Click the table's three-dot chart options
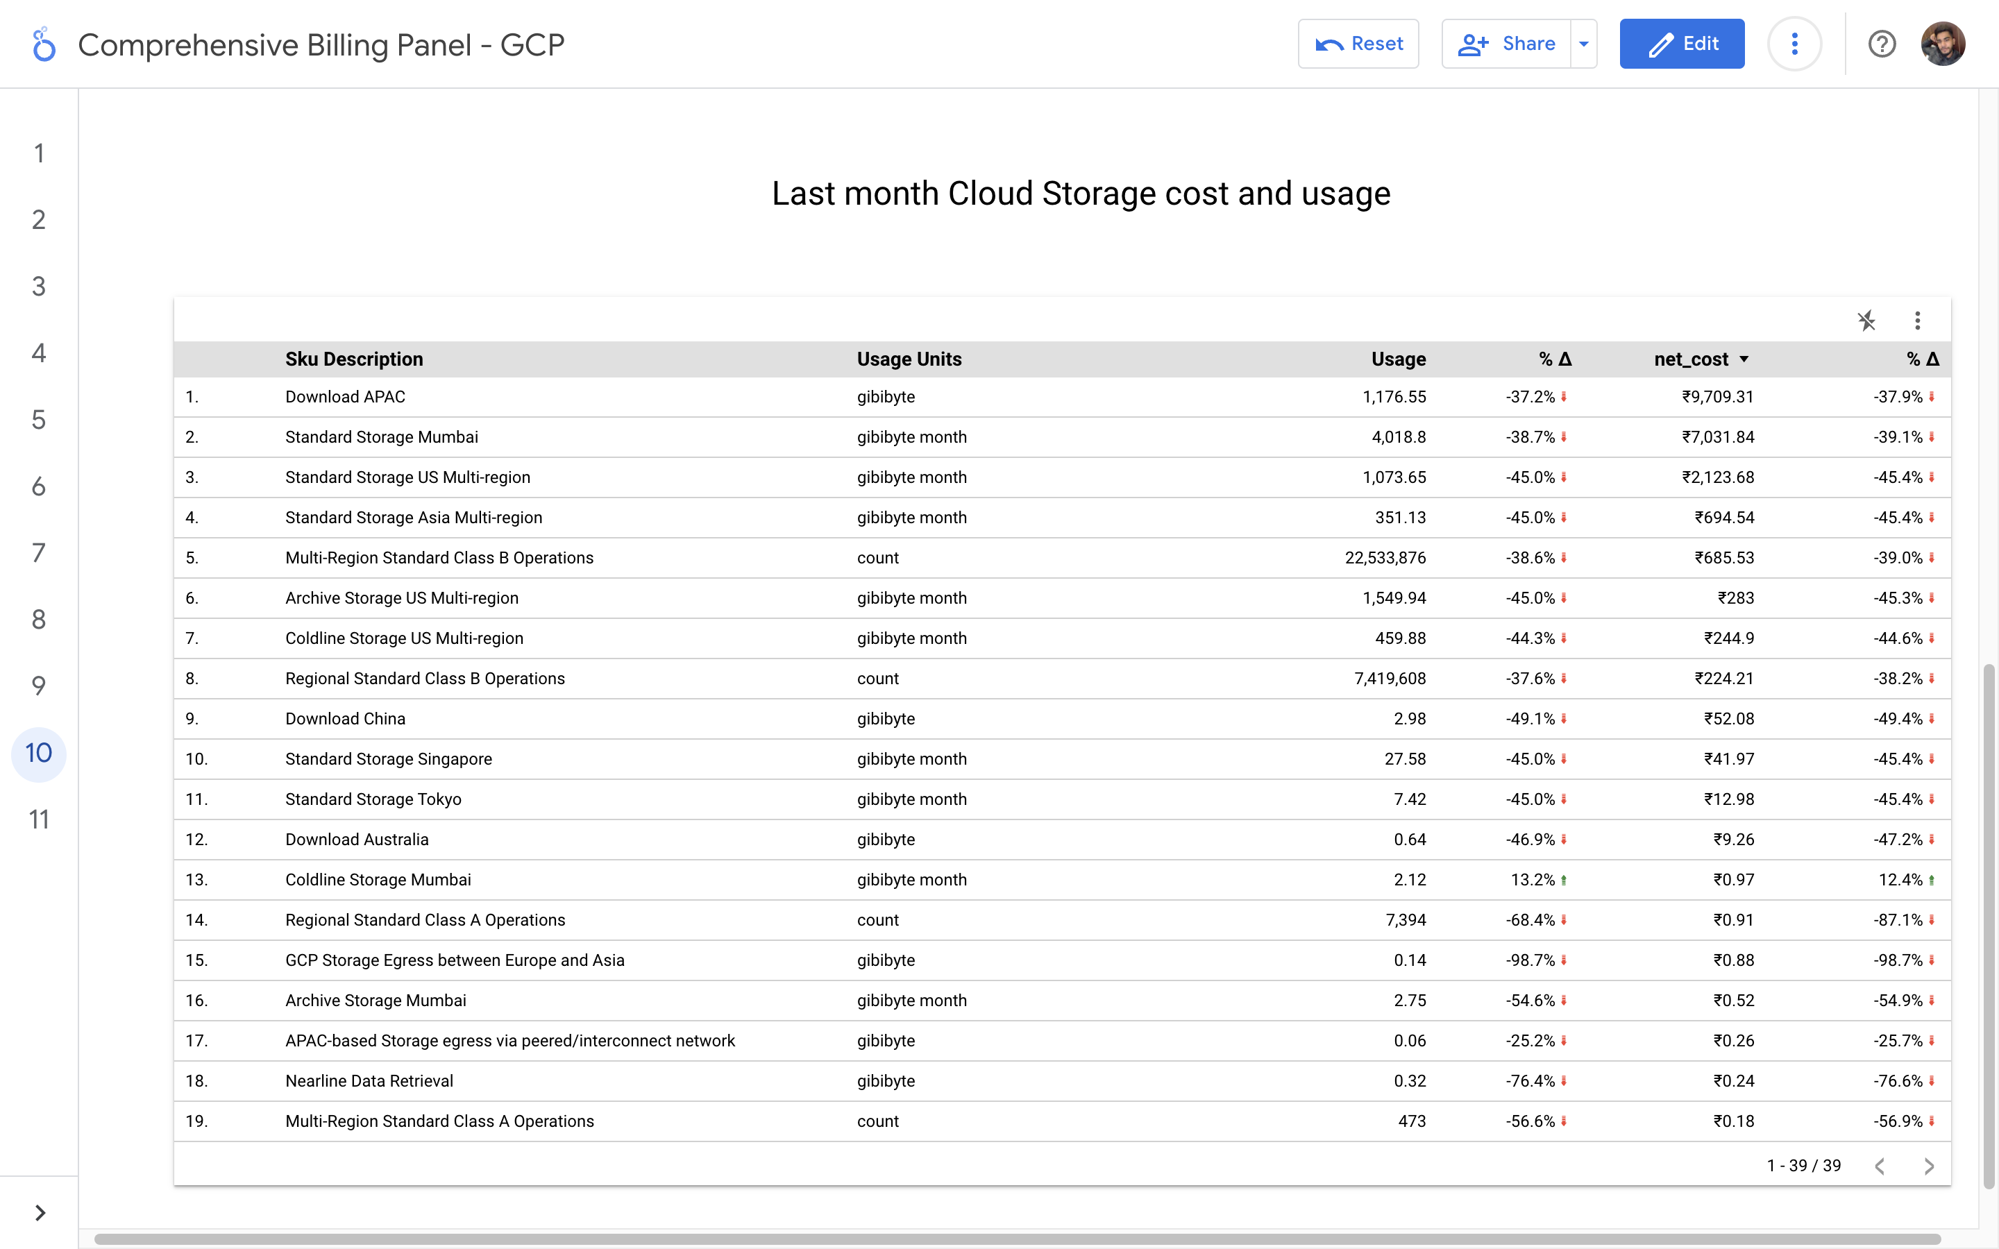 1917,321
